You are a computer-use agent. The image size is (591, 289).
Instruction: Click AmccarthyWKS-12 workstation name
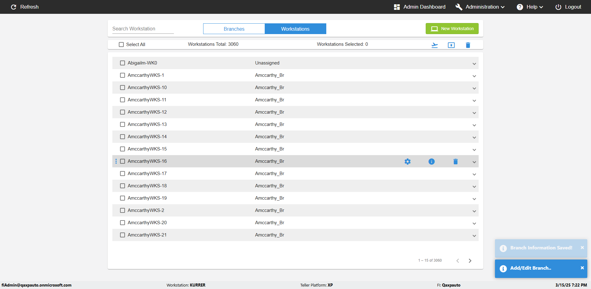pyautogui.click(x=147, y=112)
